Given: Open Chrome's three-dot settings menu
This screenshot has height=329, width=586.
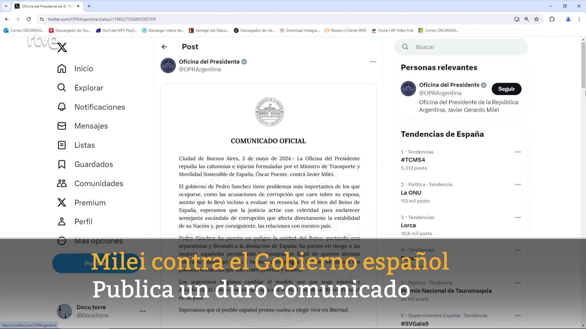Looking at the screenshot, I should click(579, 19).
